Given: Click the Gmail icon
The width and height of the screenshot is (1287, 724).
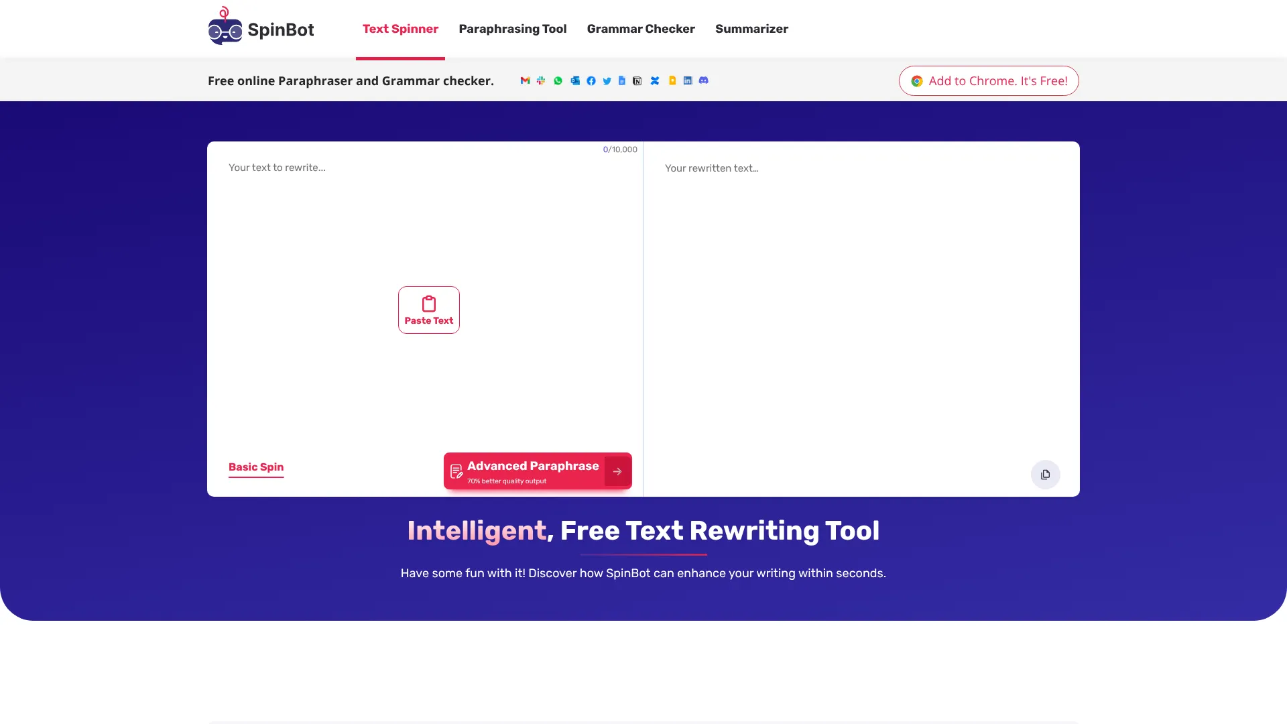Looking at the screenshot, I should [x=525, y=80].
